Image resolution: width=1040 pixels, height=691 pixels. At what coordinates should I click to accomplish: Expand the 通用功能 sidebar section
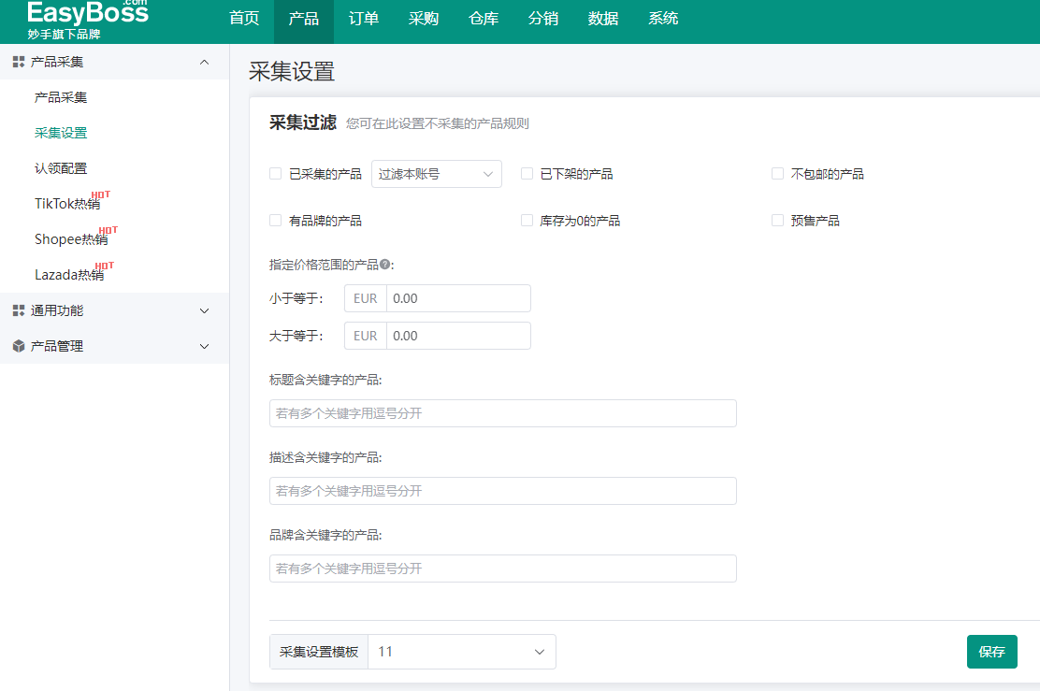pos(204,310)
